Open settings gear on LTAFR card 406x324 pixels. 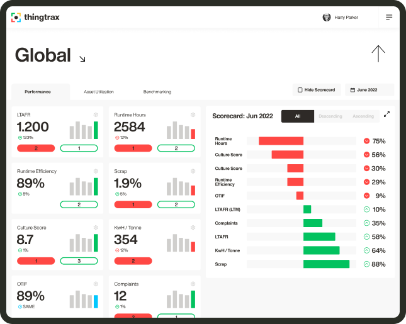point(96,115)
